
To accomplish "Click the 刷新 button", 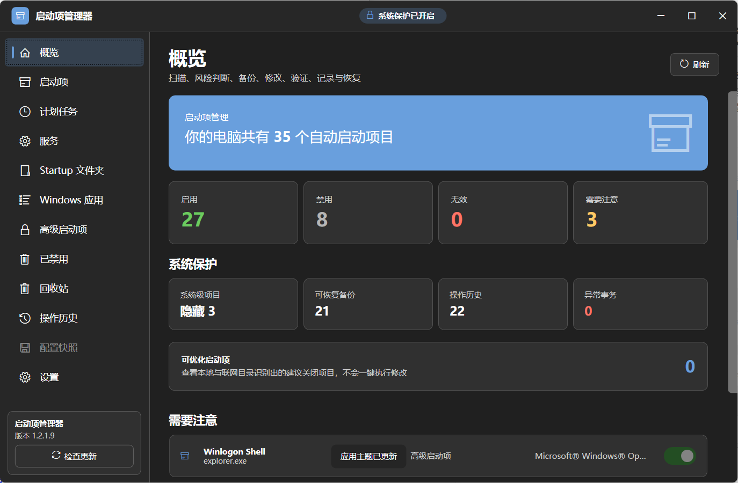I will (694, 64).
